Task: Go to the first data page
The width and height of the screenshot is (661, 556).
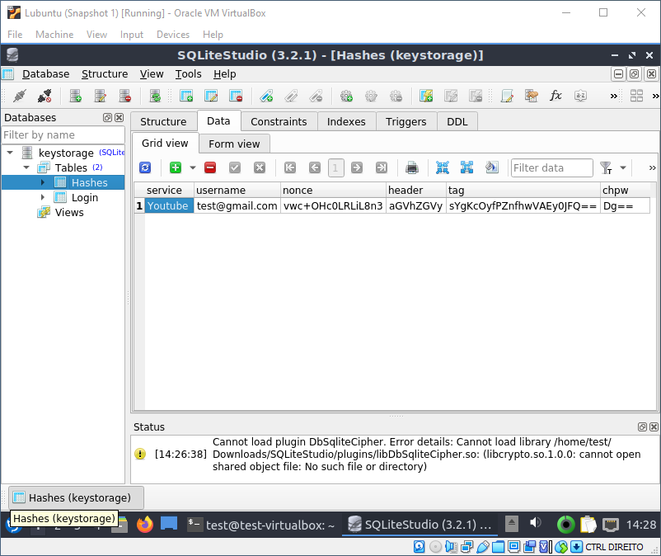Action: [x=290, y=168]
